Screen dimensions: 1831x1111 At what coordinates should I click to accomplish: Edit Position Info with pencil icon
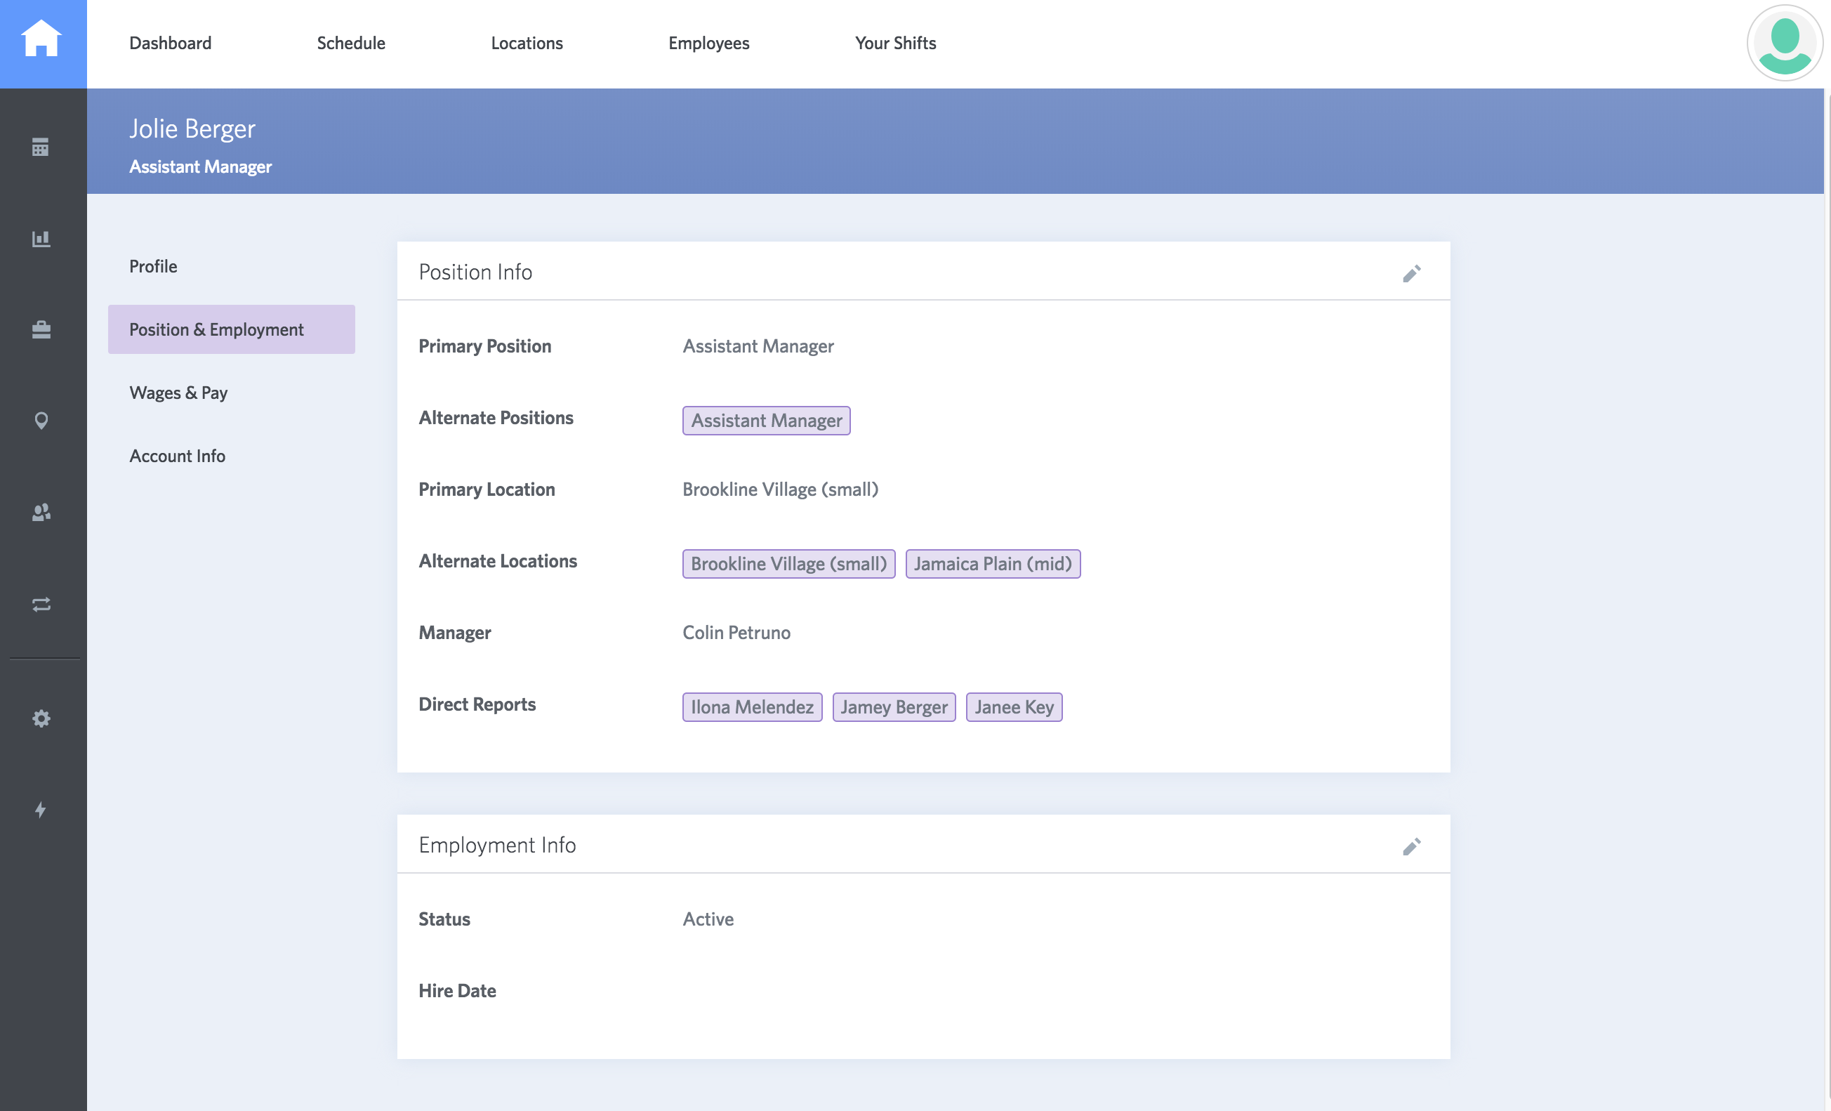click(x=1411, y=273)
